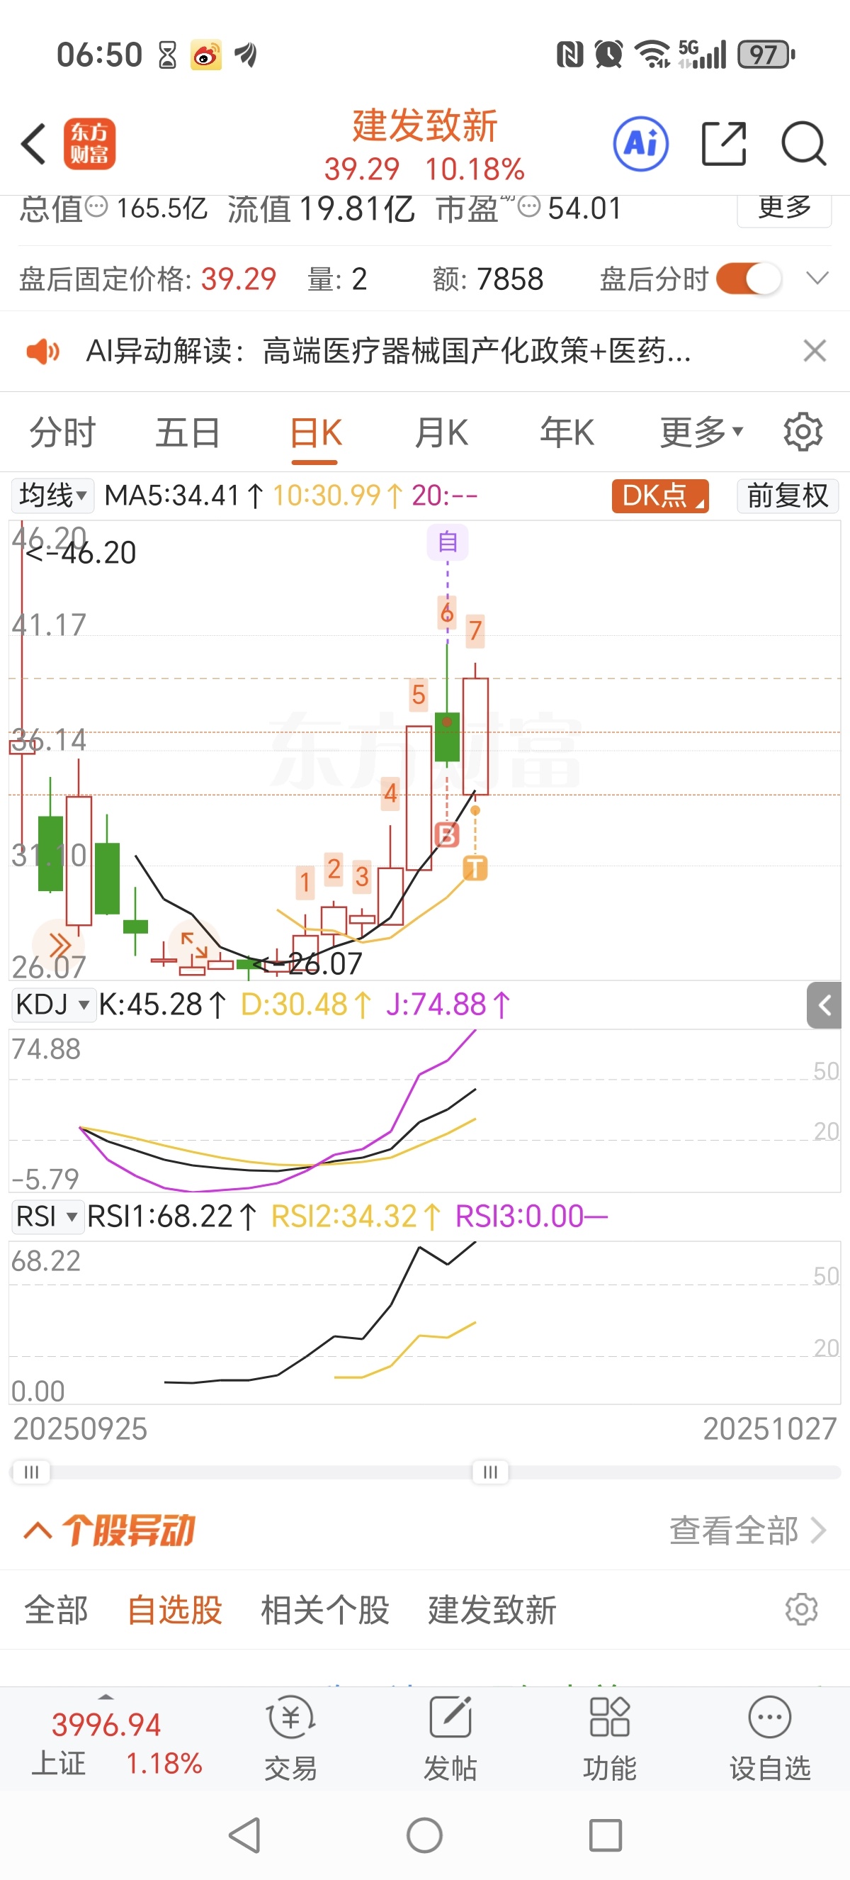Open the RSI indicator dropdown
This screenshot has width=850, height=1880.
pos(47,1216)
